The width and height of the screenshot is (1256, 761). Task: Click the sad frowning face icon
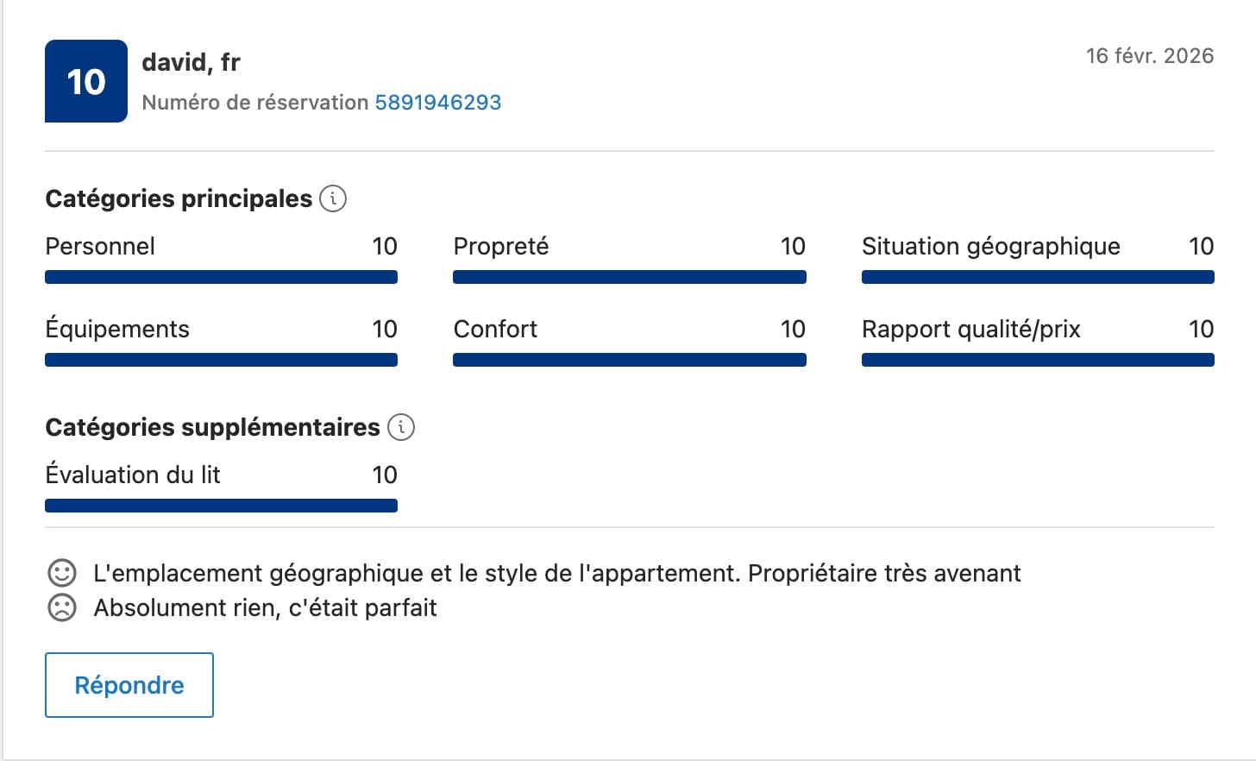(61, 607)
